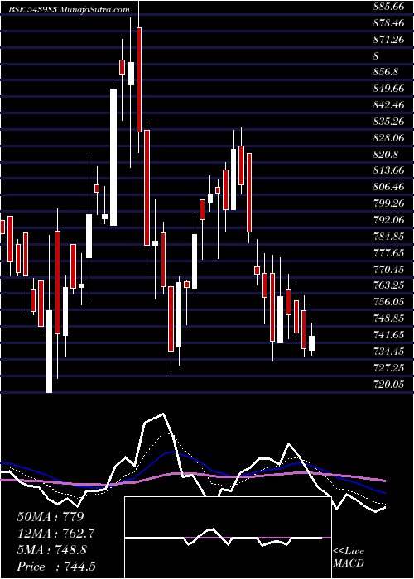414x579 pixels.
Task: Click the Price : 744.5 reading
Action: 58,567
